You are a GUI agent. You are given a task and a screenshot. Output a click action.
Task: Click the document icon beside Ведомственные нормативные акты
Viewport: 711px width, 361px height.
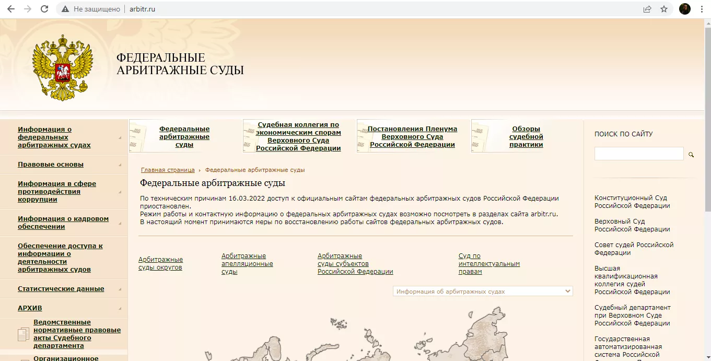point(24,334)
